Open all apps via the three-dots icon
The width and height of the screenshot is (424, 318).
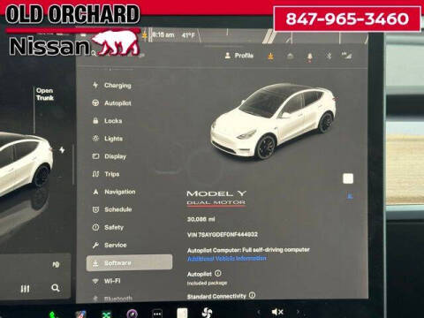(157, 314)
